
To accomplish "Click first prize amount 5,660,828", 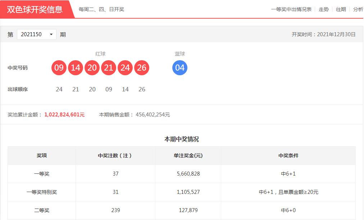I will coord(188,174).
